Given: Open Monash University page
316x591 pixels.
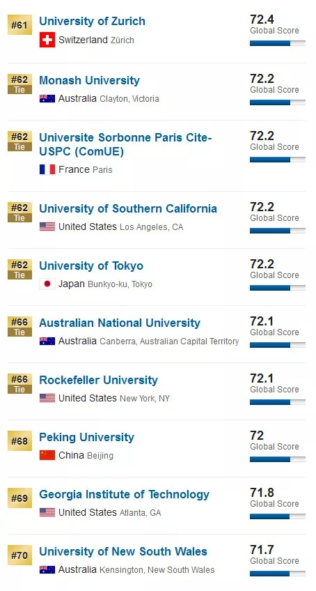Looking at the screenshot, I should [90, 80].
